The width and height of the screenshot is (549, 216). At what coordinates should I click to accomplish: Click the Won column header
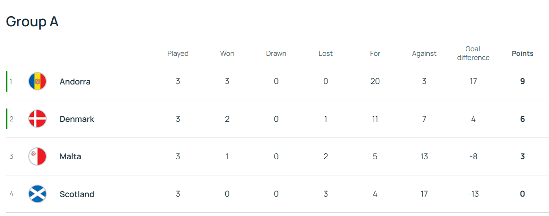pos(227,54)
